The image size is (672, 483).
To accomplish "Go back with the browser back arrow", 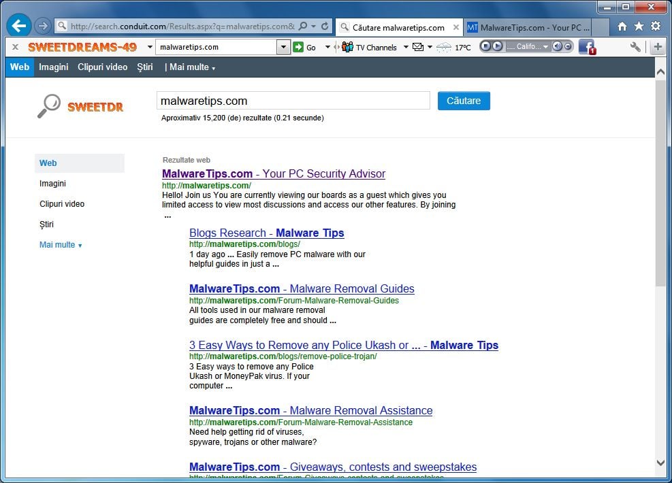I will coord(19,26).
